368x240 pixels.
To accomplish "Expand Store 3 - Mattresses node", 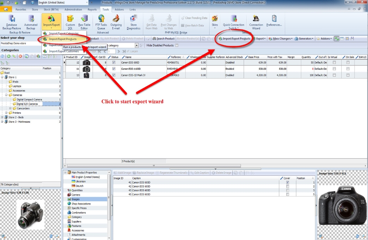I will (x=2, y=122).
